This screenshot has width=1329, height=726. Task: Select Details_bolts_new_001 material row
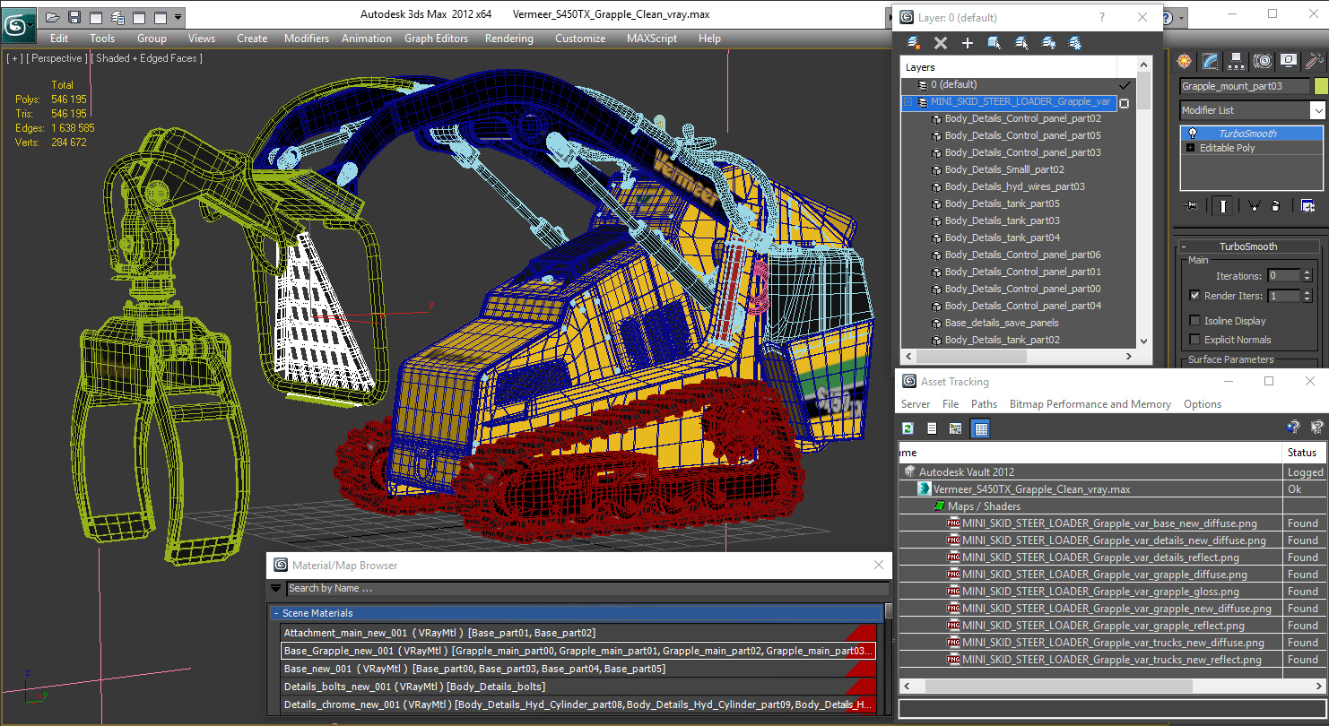[x=578, y=687]
